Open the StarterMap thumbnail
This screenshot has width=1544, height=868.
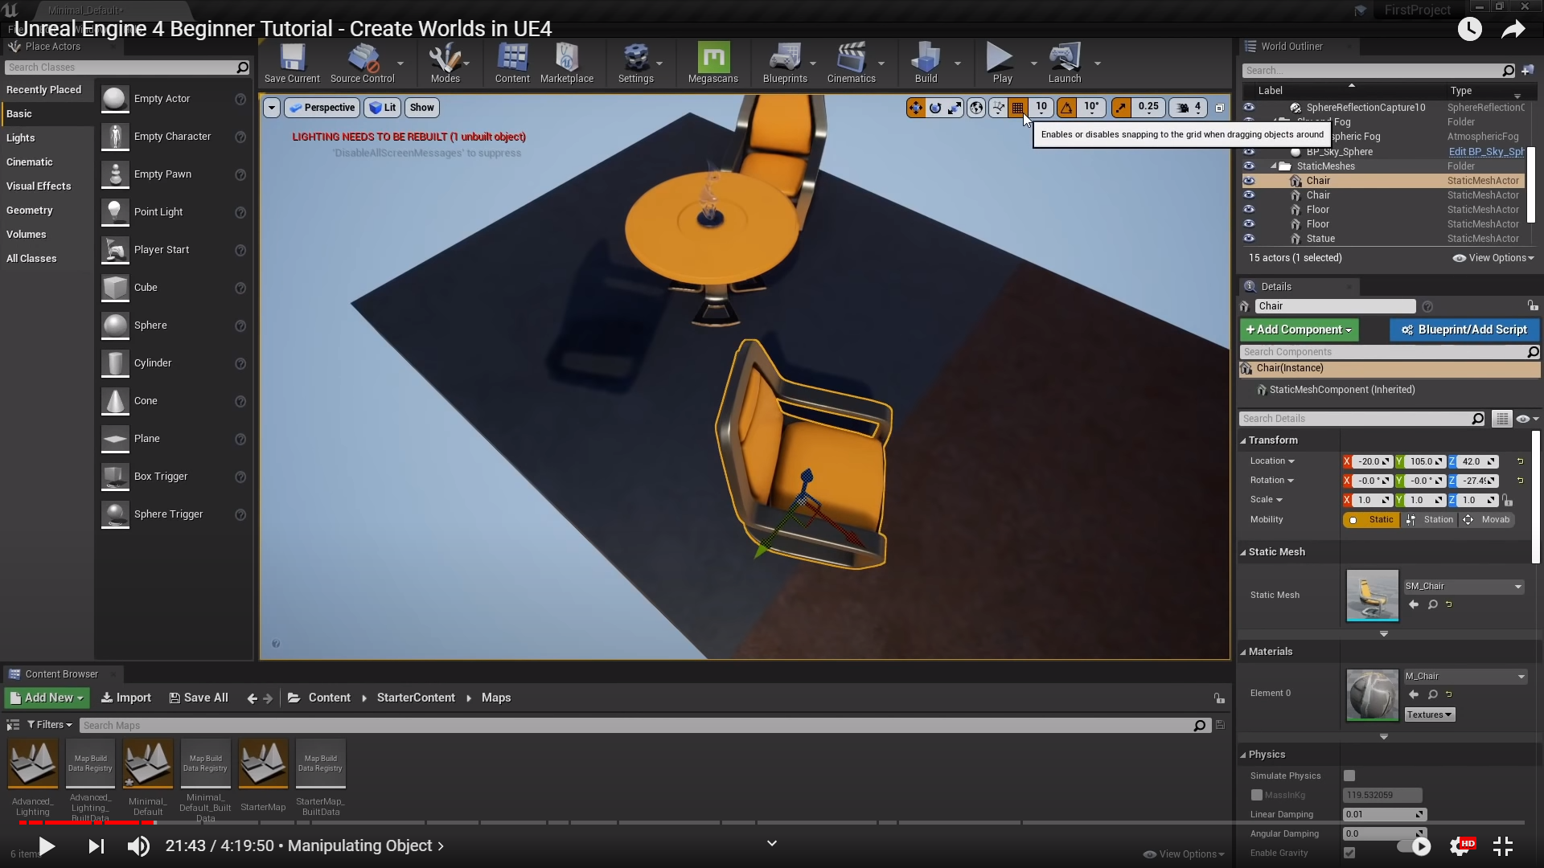[x=263, y=765]
